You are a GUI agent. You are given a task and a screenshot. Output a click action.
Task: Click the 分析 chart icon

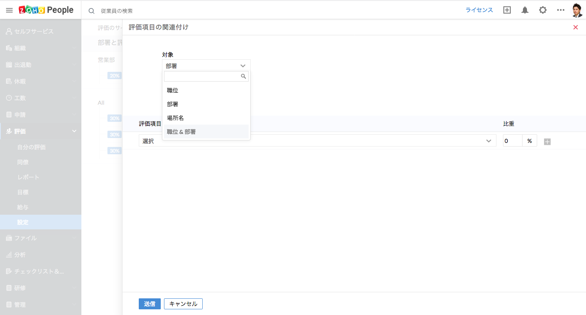pos(9,255)
